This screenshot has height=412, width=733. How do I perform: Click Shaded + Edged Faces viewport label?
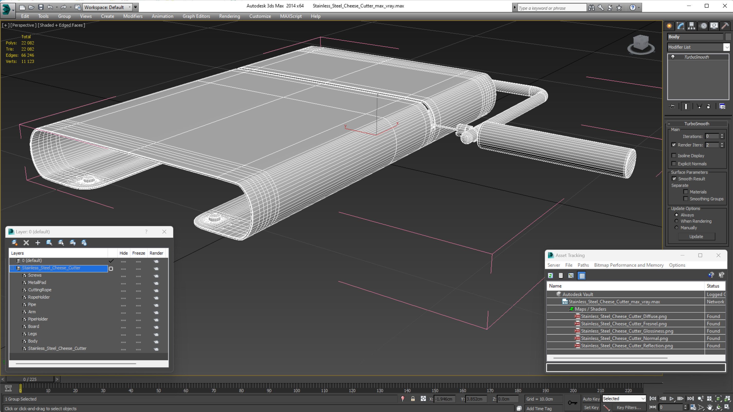click(x=61, y=25)
